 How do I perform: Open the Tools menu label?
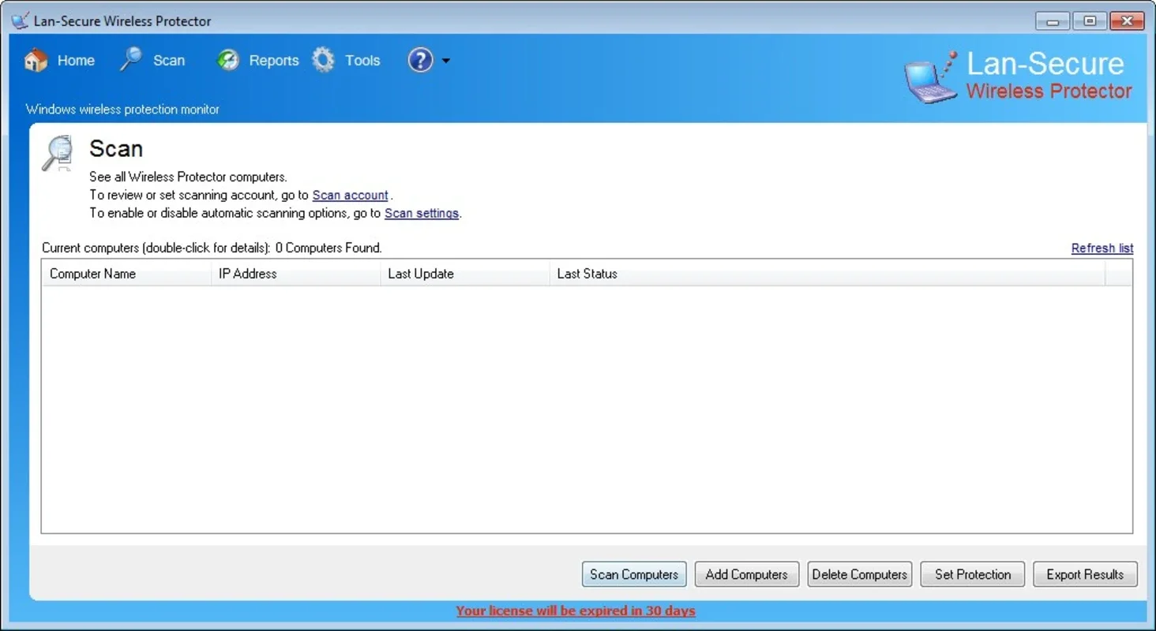362,61
